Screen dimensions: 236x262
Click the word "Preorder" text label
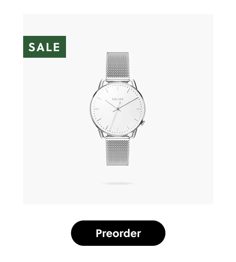(x=118, y=233)
